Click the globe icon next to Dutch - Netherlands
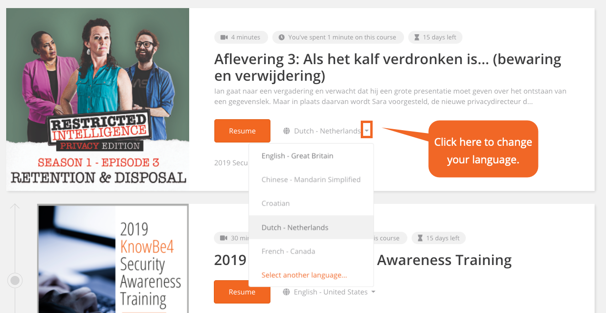This screenshot has width=606, height=313. [x=287, y=131]
